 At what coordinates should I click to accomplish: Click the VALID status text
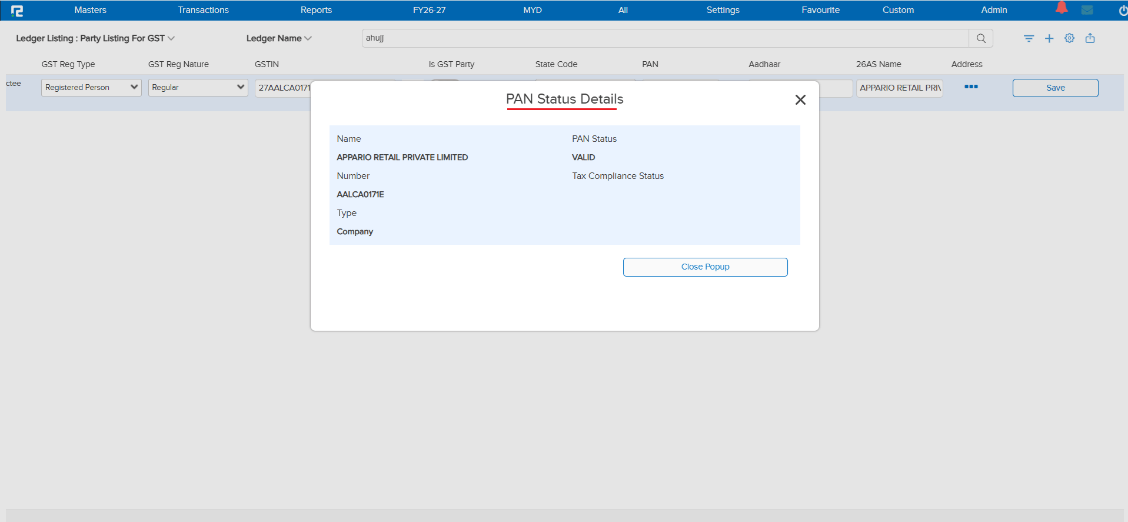[583, 157]
